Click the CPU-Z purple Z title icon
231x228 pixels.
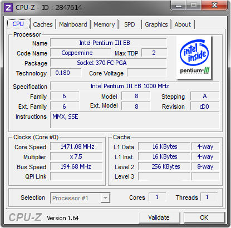click(x=8, y=8)
